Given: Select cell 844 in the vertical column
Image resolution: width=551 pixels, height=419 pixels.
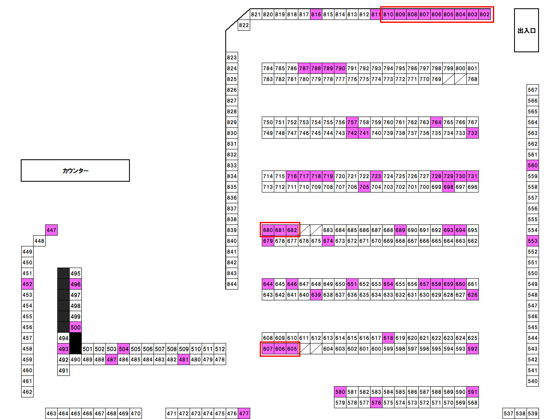Looking at the screenshot, I should tap(232, 284).
